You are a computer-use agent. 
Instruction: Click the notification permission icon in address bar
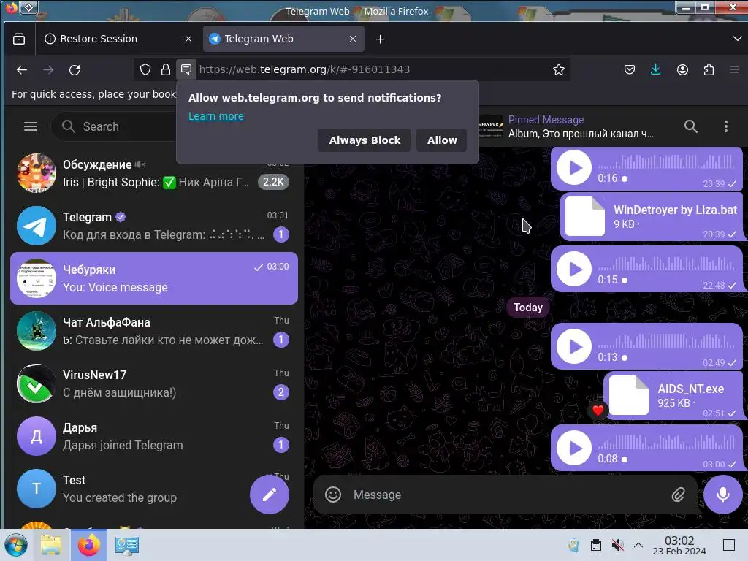186,69
